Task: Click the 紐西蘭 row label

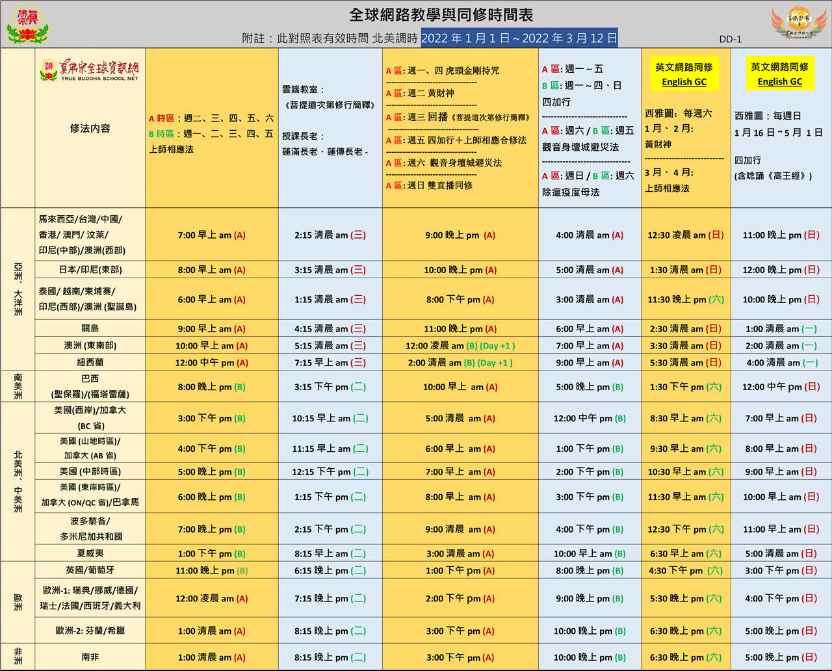Action: tap(90, 362)
